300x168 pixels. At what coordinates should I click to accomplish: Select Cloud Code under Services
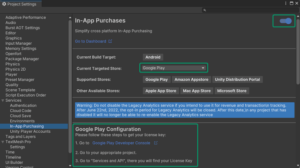click(20, 110)
